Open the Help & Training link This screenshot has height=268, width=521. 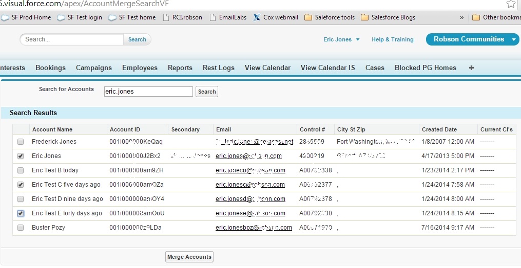coord(392,39)
